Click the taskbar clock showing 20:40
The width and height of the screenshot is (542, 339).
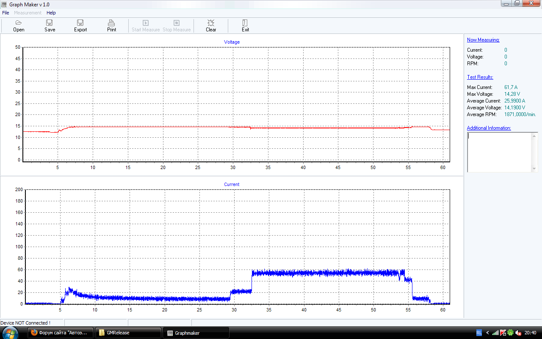pos(531,333)
